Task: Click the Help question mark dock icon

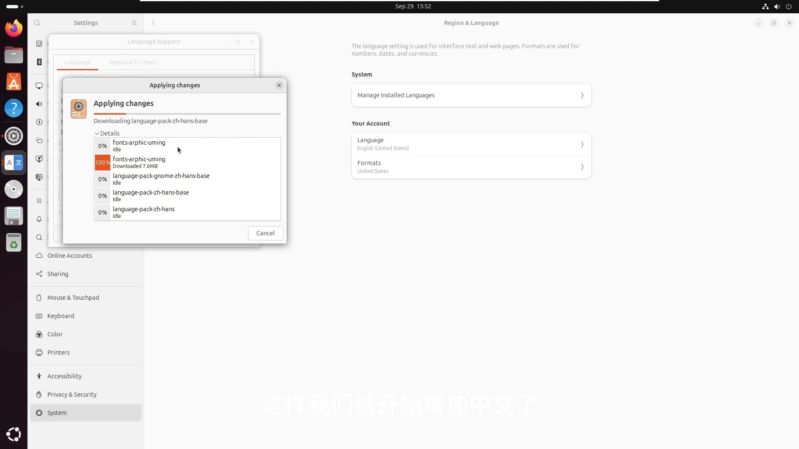Action: pyautogui.click(x=14, y=108)
